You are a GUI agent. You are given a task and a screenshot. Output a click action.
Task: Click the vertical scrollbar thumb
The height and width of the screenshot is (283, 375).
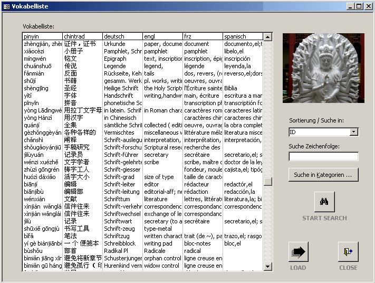pyautogui.click(x=268, y=182)
